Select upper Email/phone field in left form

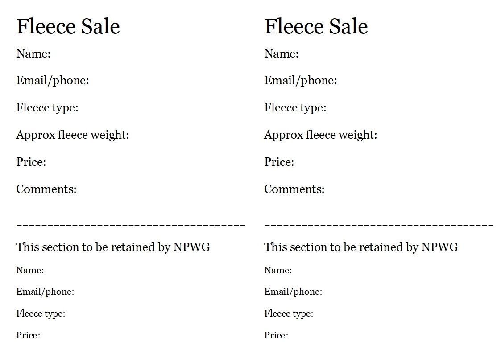click(53, 81)
